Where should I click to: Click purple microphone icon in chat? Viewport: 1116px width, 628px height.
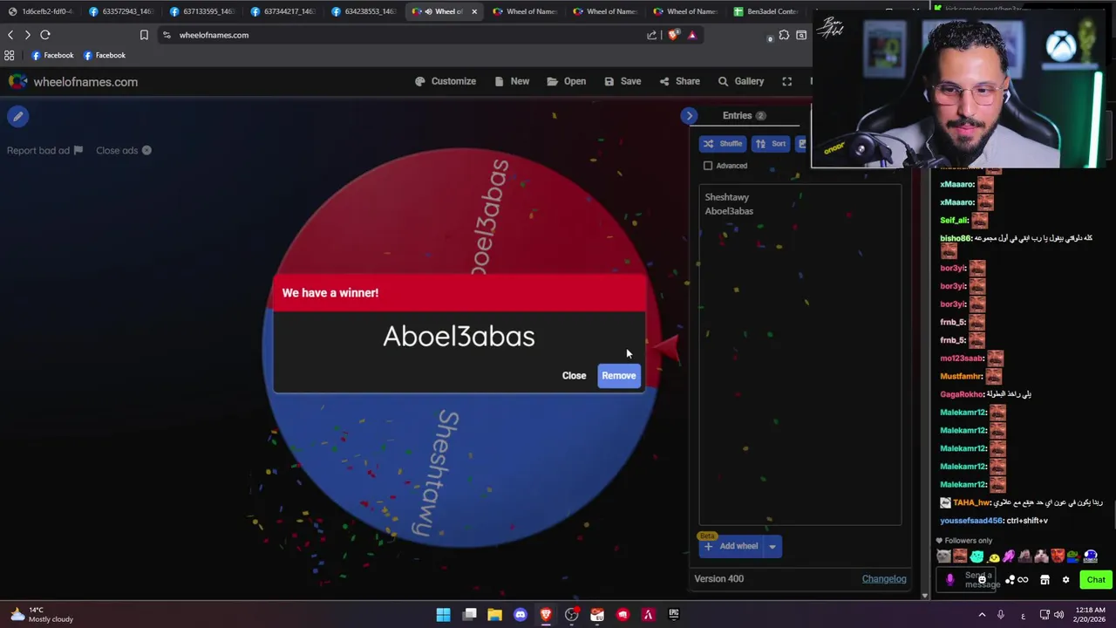click(950, 579)
